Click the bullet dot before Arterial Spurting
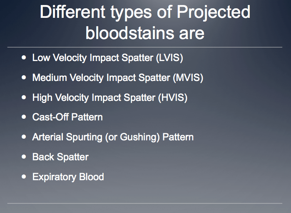Image resolution: width=291 pixels, height=213 pixels. point(24,137)
